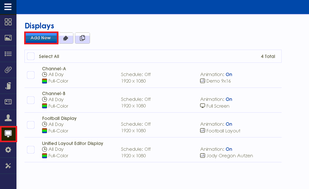Check the Channel-A display checkbox
The height and width of the screenshot is (189, 309).
point(31,75)
